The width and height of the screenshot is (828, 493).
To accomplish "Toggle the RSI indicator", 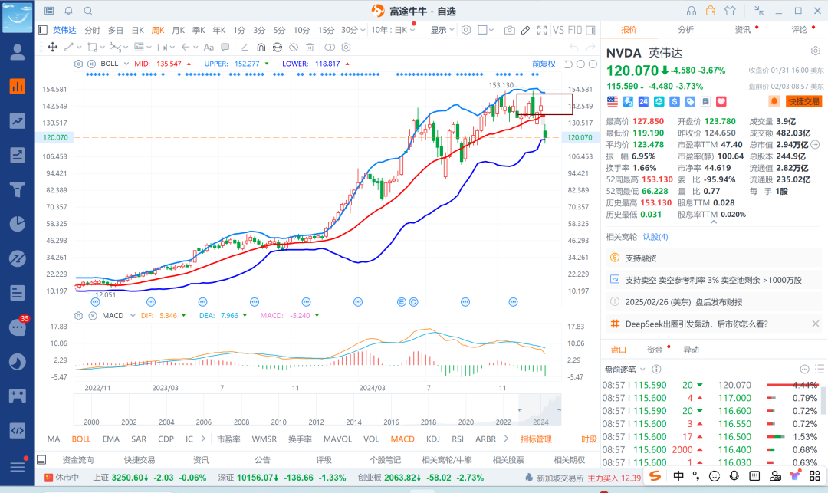I will (x=457, y=439).
